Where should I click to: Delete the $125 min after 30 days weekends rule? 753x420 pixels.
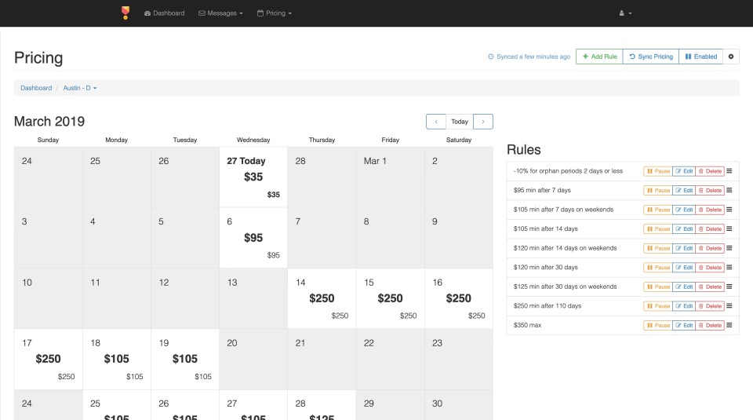tap(710, 287)
